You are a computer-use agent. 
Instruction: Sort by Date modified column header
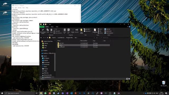(x=86, y=41)
